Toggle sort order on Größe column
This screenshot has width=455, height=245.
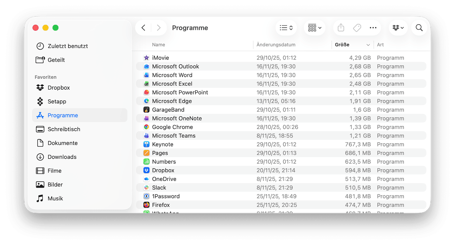352,45
